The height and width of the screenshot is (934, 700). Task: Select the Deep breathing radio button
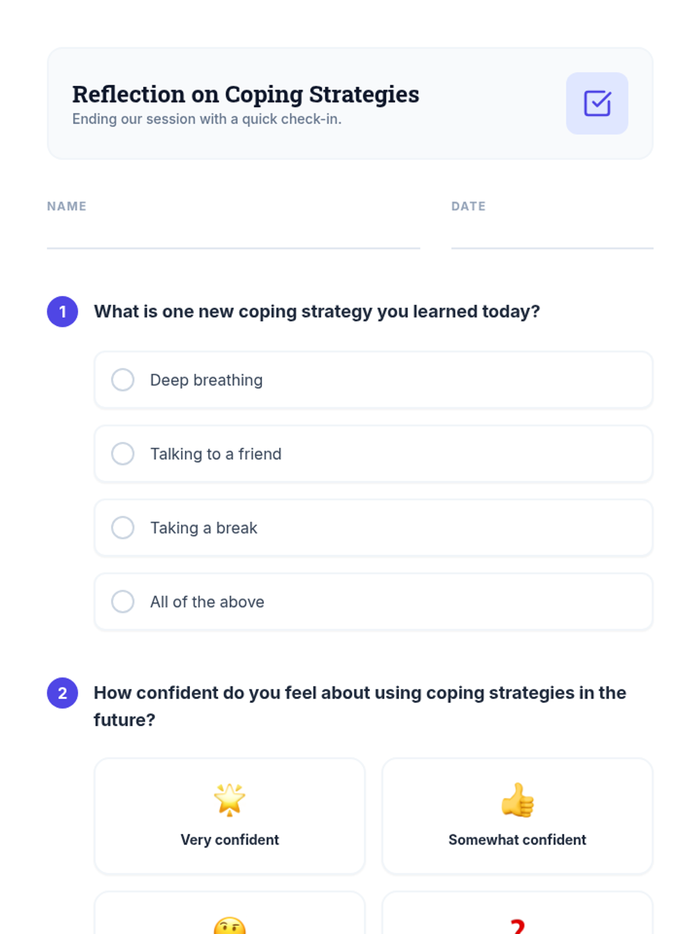click(x=123, y=380)
